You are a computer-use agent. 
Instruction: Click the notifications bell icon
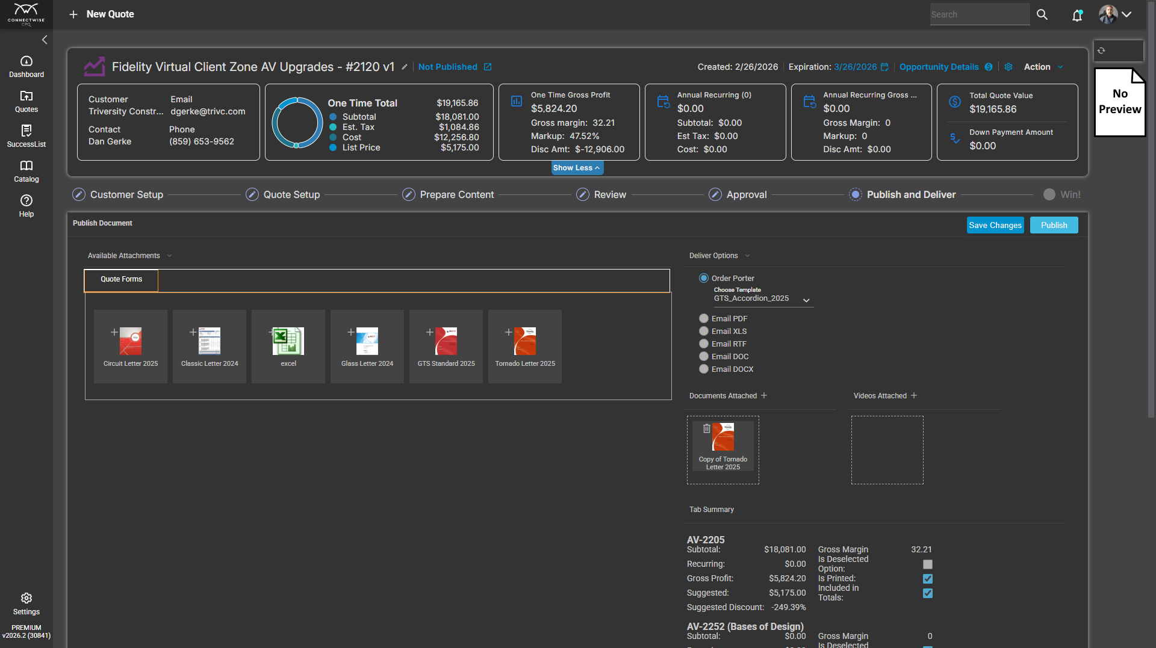[x=1077, y=15]
